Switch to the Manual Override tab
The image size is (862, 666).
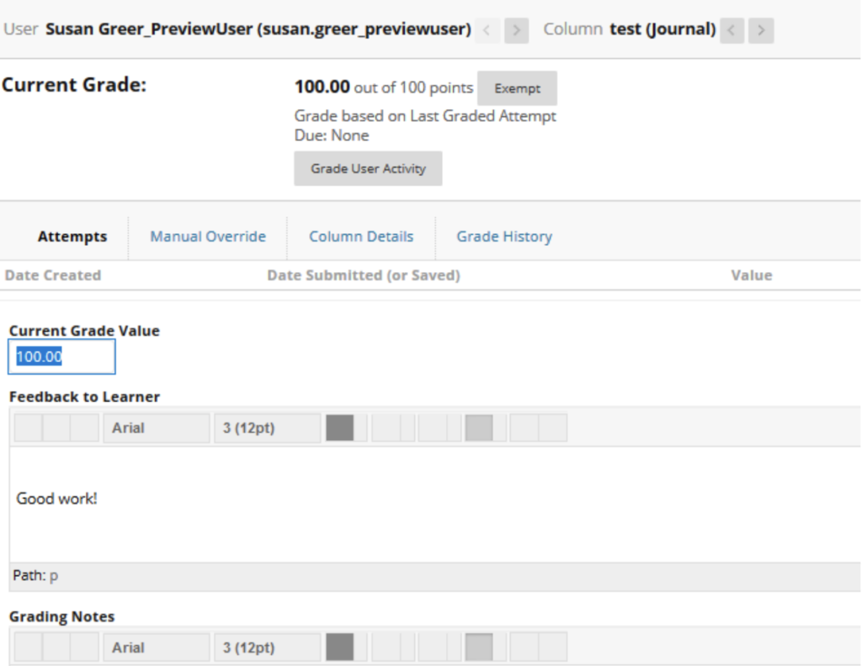[x=208, y=237]
